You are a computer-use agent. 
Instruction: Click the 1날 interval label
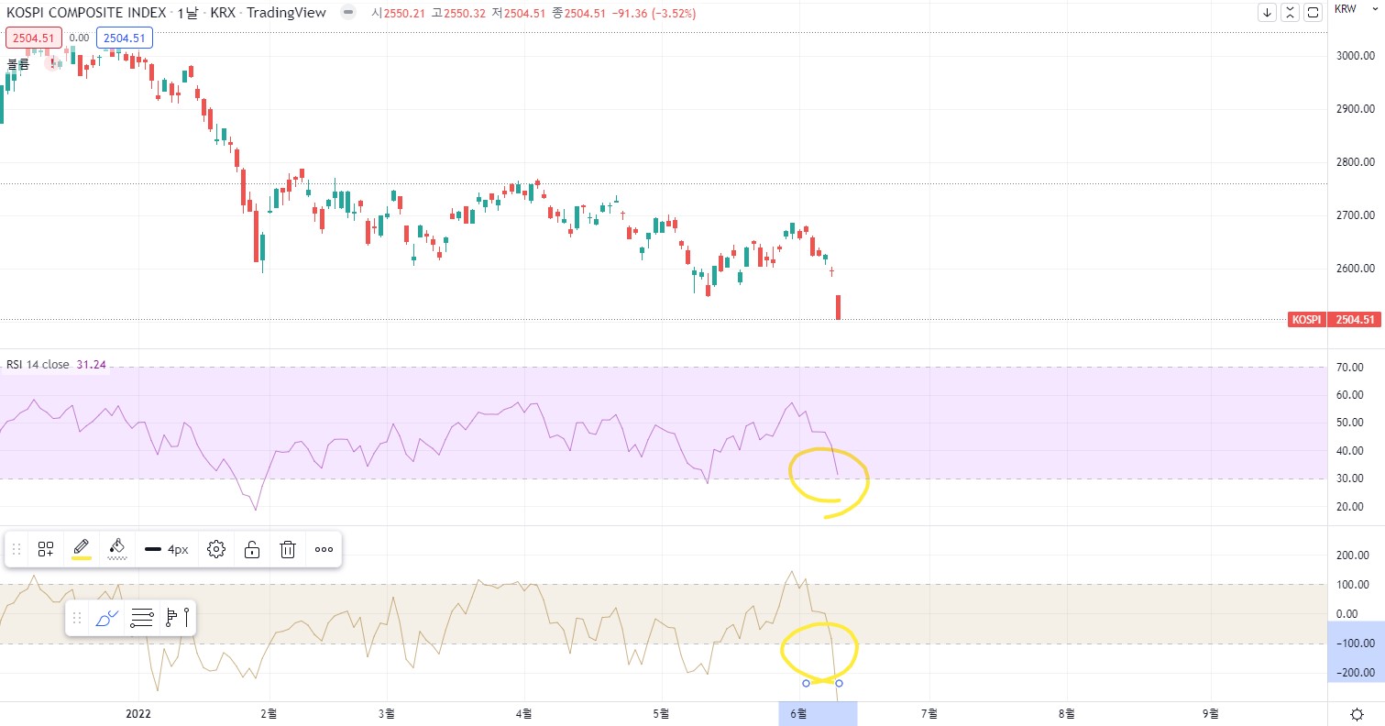(188, 14)
